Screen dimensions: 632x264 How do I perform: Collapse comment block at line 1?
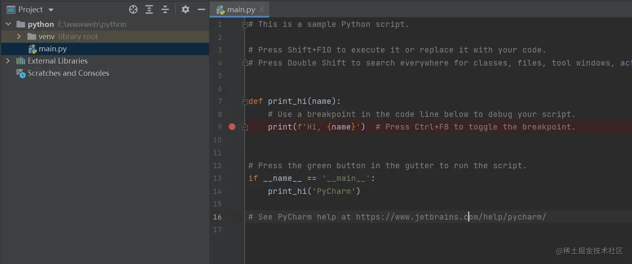point(245,25)
